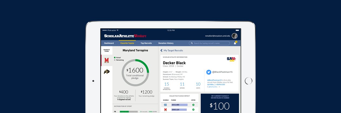The image size is (341, 113).
Task: Switch to the Top Recruits tab
Action: 146,43
